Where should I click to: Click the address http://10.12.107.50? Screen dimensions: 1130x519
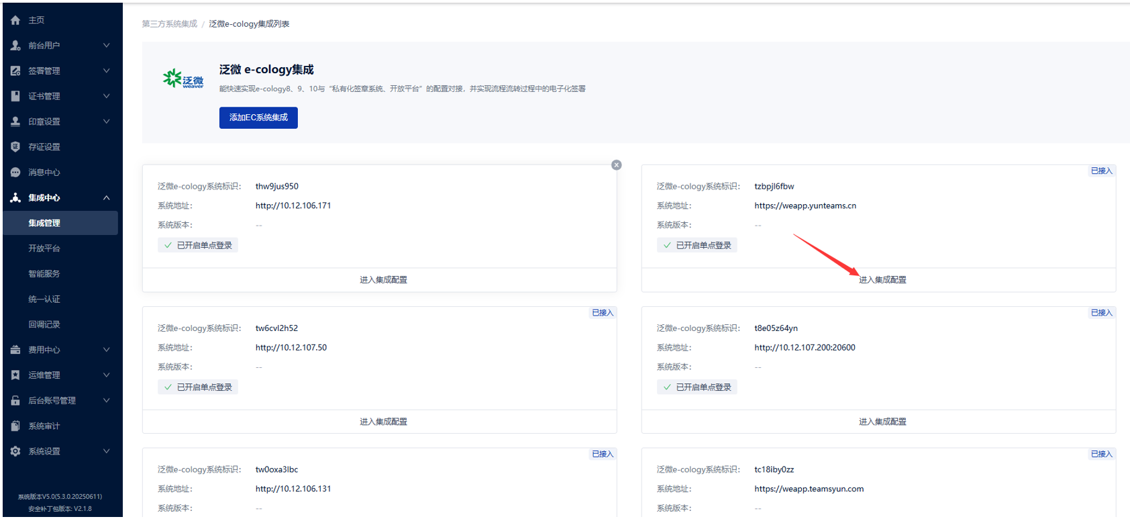coord(291,348)
